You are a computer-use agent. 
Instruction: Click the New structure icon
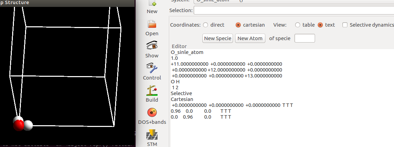tap(152, 4)
